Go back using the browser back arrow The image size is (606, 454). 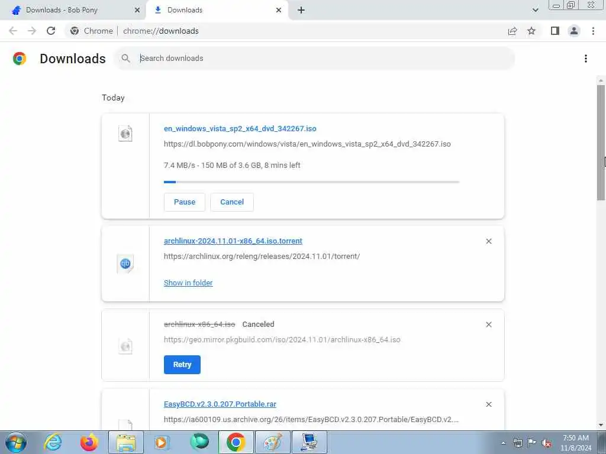(x=13, y=31)
